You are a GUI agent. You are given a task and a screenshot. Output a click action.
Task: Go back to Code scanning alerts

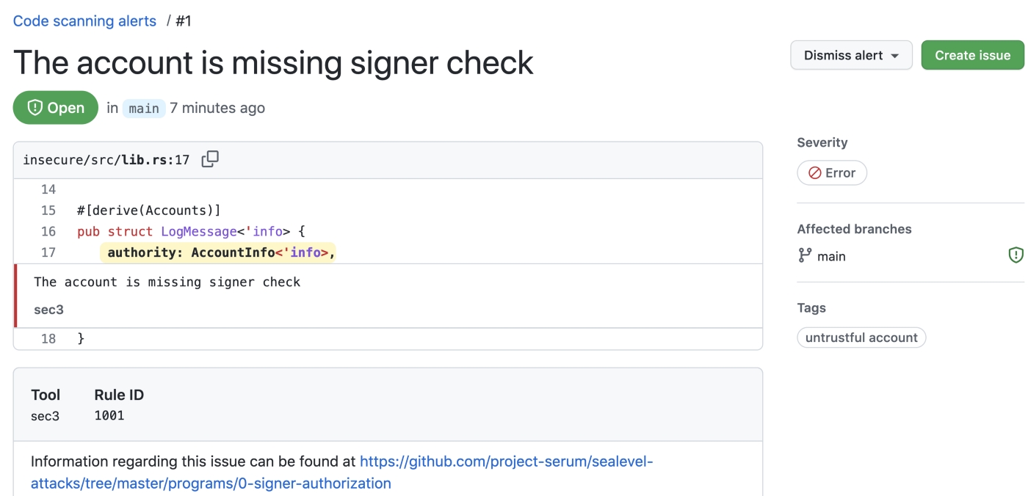point(84,21)
